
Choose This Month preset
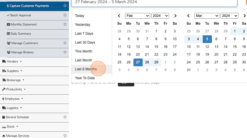pyautogui.click(x=92, y=51)
